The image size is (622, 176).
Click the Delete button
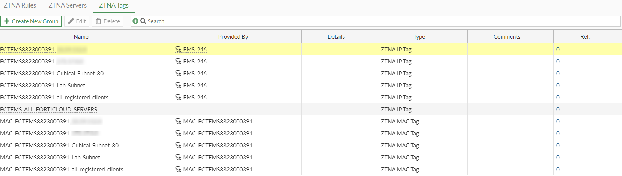tap(108, 21)
